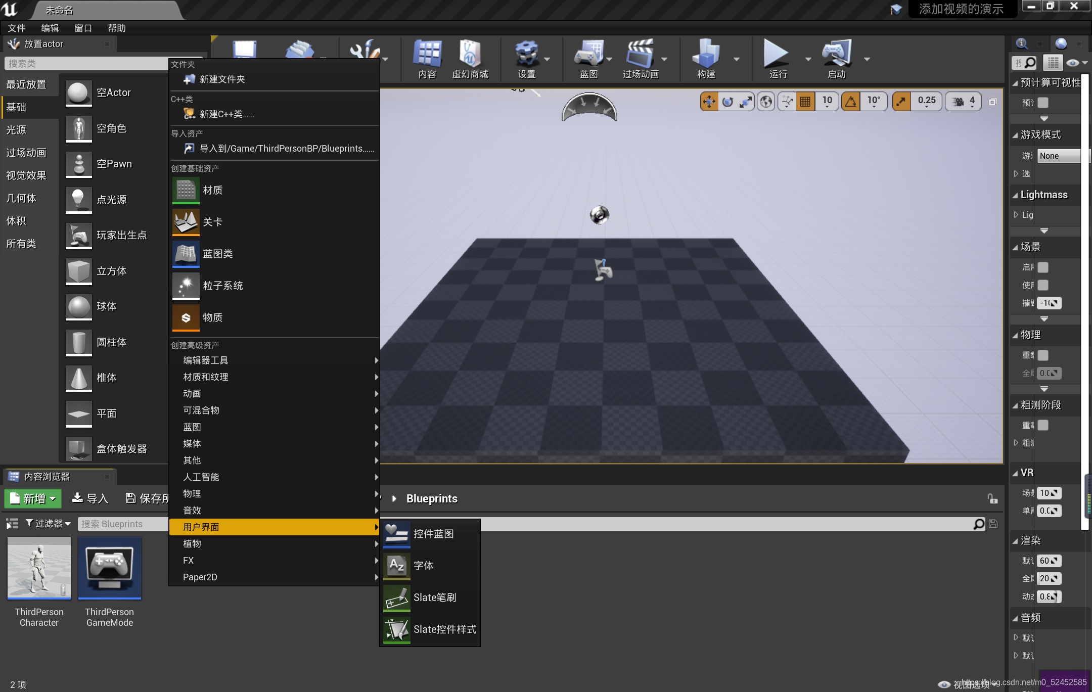Select ThirdPersonCharacter asset thumbnail
The width and height of the screenshot is (1092, 692).
coord(39,568)
